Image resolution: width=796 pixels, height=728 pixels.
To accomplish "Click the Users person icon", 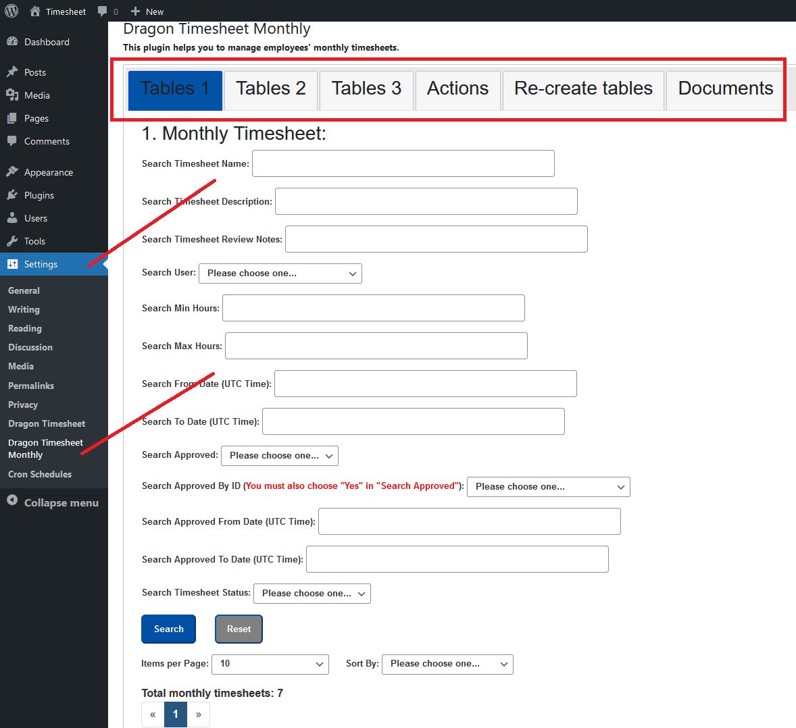I will click(12, 218).
